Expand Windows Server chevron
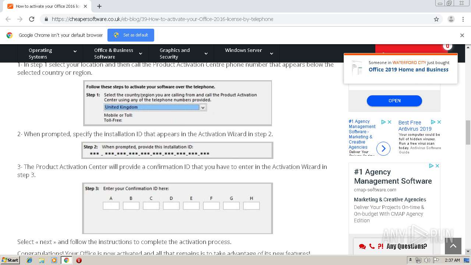This screenshot has width=471, height=265. (x=272, y=54)
